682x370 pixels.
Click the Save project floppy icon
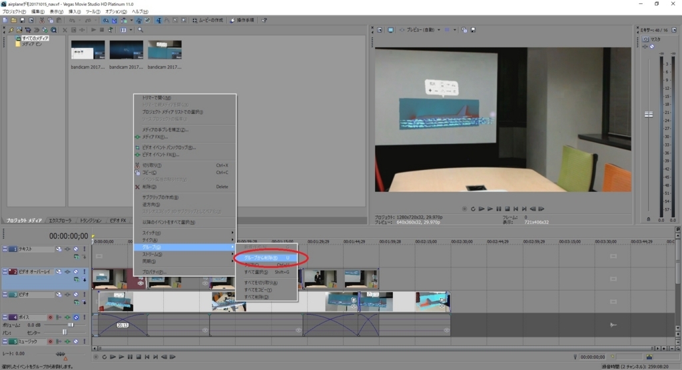coord(23,20)
